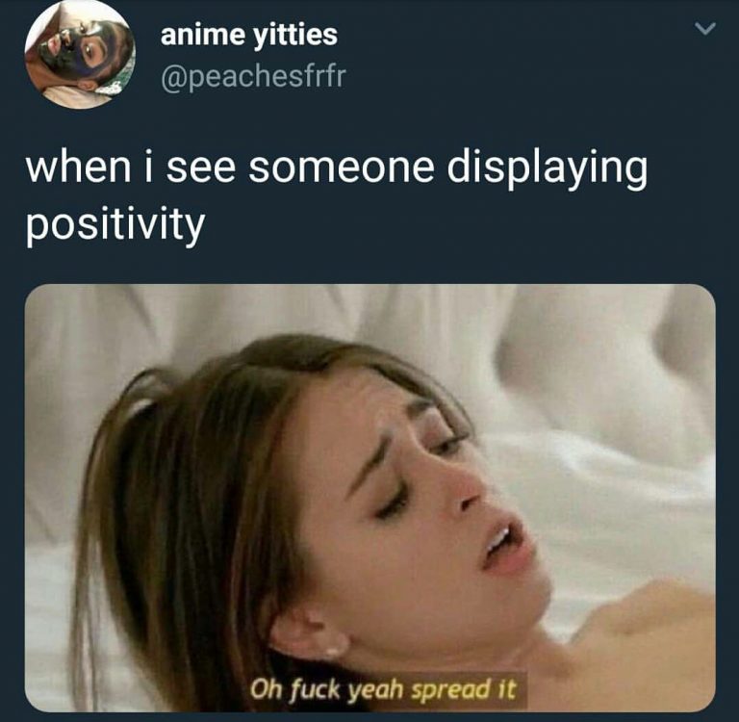Image resolution: width=739 pixels, height=722 pixels.
Task: Select the gray @peachesfrfr text
Action: [254, 75]
